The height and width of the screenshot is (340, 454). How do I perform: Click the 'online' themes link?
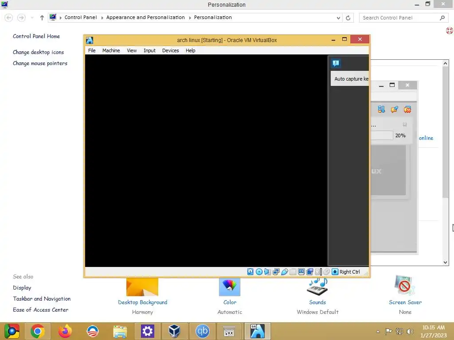pyautogui.click(x=426, y=138)
